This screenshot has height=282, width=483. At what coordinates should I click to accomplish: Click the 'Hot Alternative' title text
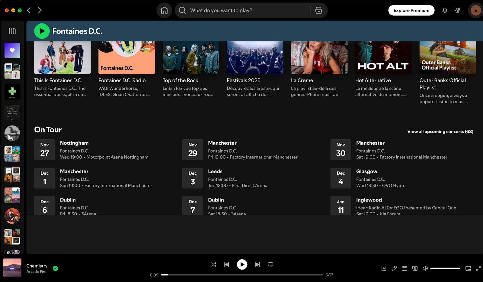[x=373, y=80]
